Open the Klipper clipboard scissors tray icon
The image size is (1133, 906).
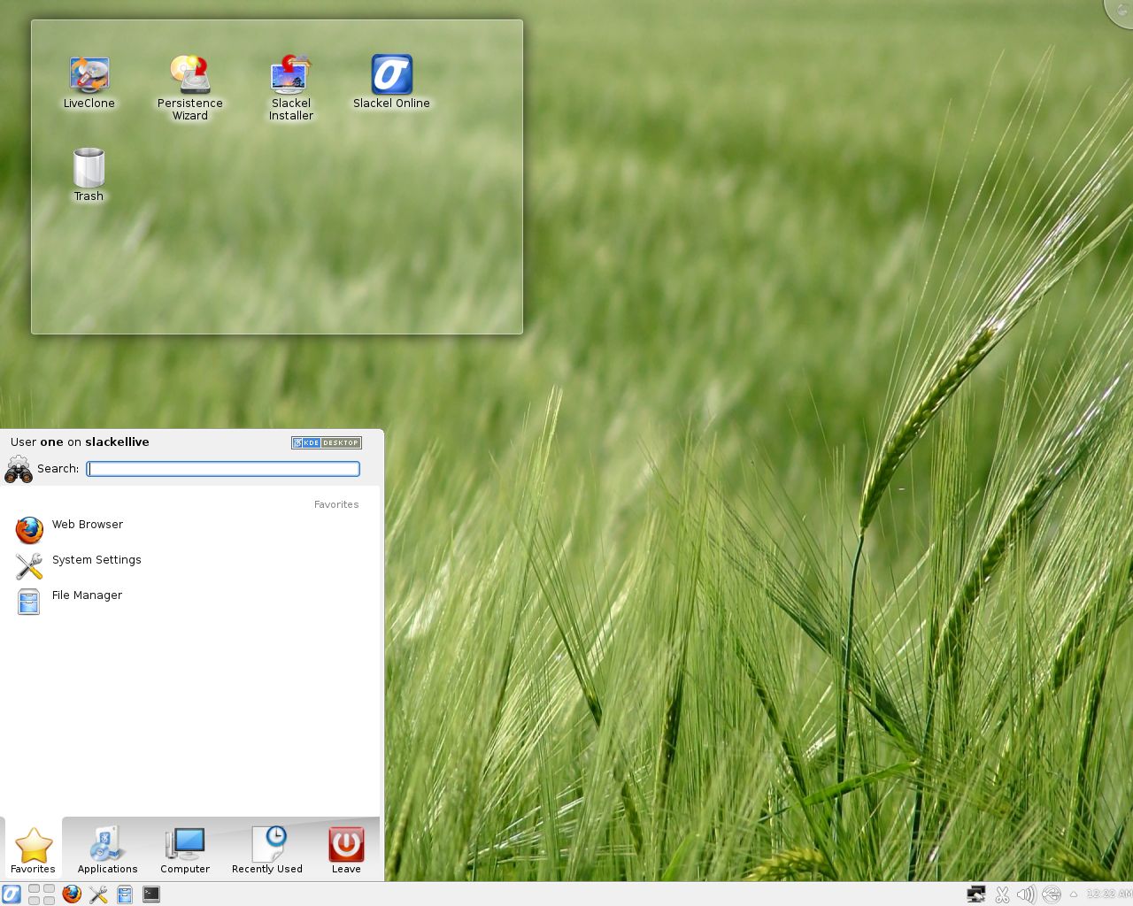coord(1002,894)
